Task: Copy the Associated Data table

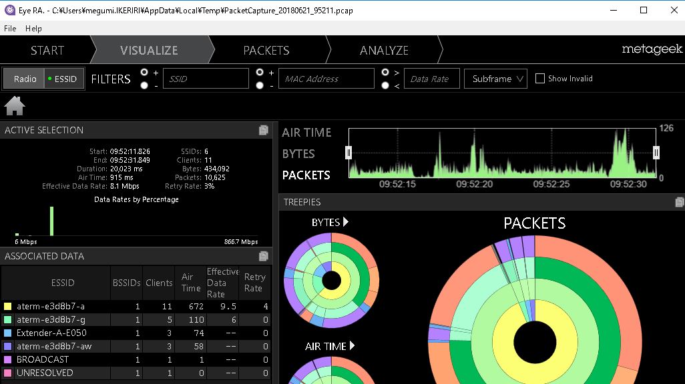Action: (264, 256)
